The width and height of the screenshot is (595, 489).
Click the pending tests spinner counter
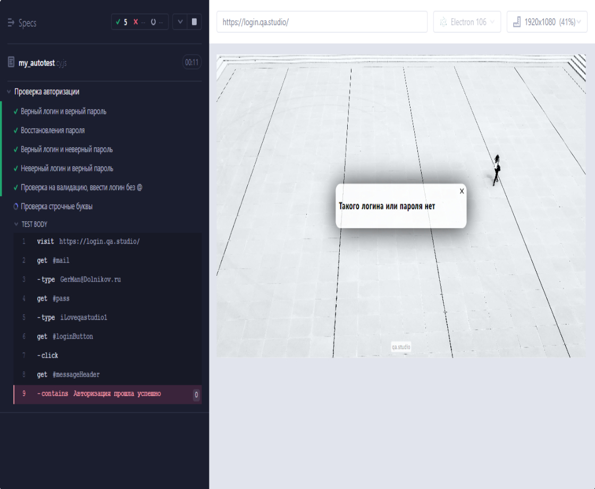tap(157, 22)
